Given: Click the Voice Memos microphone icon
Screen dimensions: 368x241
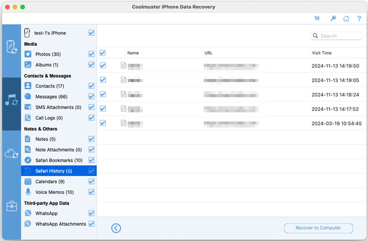Looking at the screenshot, I should click(x=28, y=192).
